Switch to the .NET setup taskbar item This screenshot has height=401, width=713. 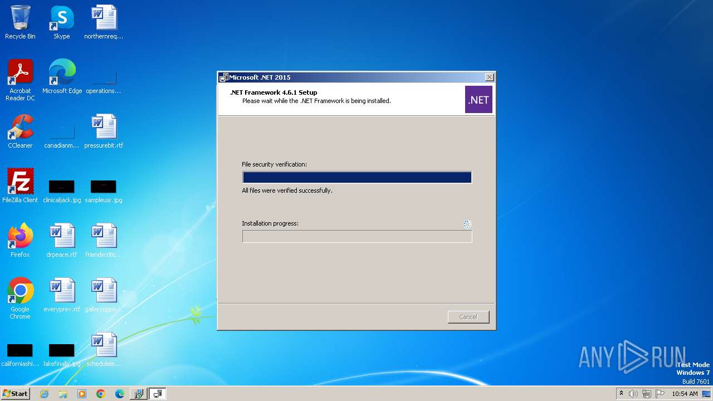(158, 394)
